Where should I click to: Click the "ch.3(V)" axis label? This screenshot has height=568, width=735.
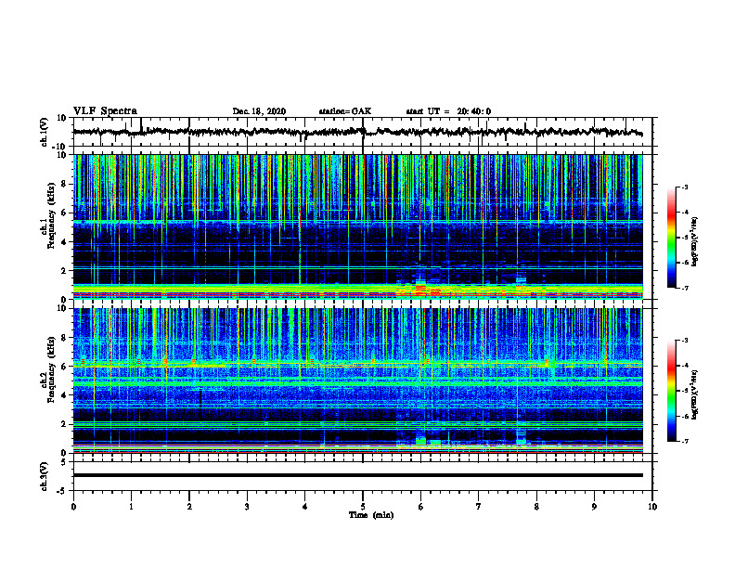tap(45, 476)
